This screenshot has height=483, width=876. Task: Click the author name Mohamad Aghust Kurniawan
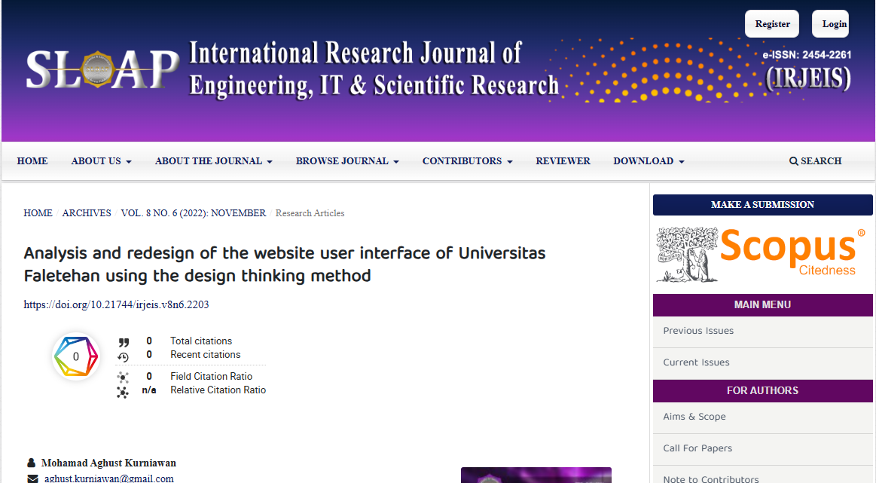(108, 463)
